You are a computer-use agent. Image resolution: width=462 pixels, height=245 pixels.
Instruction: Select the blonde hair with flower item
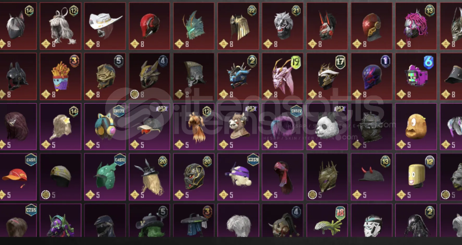tap(60, 127)
